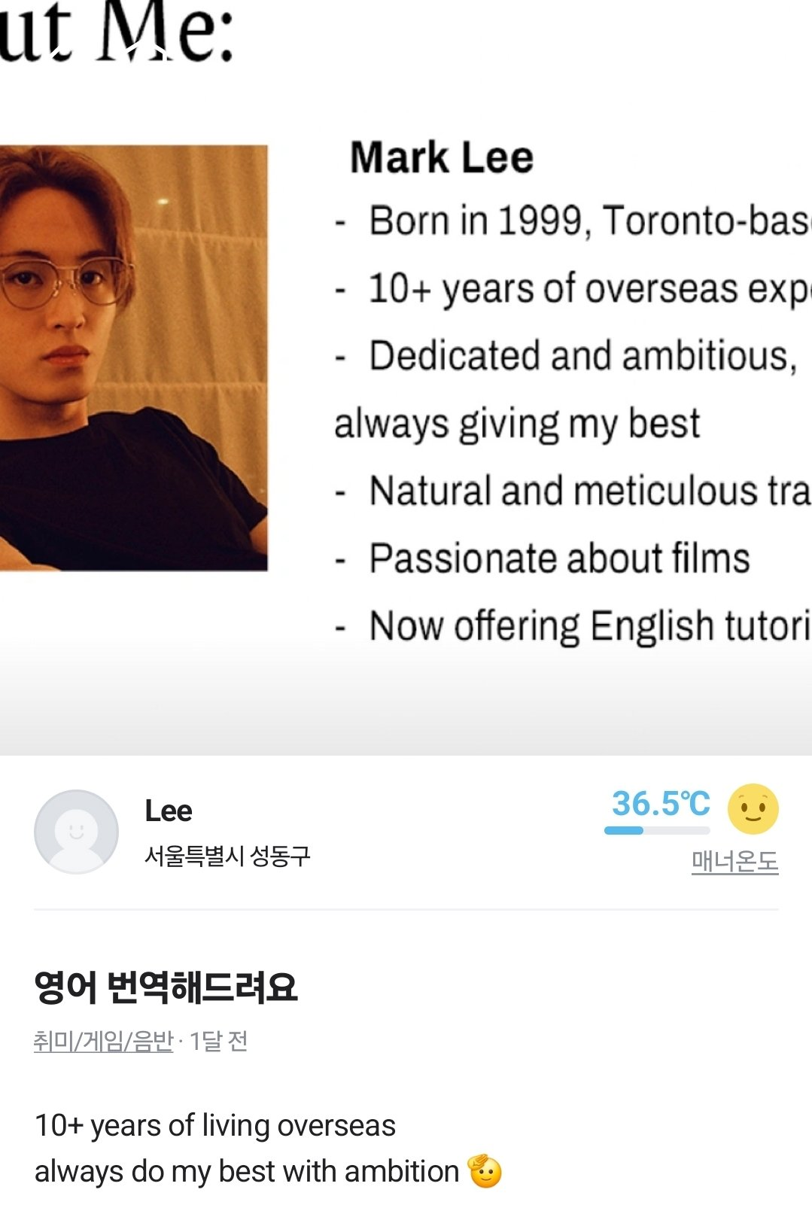Tap the 'Mark Lee' heading in image
812x1223 pixels.
coord(442,158)
